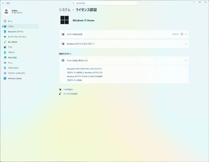The height and width of the screenshot is (162, 209).
Task: Click the ローカル アカウント text
Action: point(17,13)
